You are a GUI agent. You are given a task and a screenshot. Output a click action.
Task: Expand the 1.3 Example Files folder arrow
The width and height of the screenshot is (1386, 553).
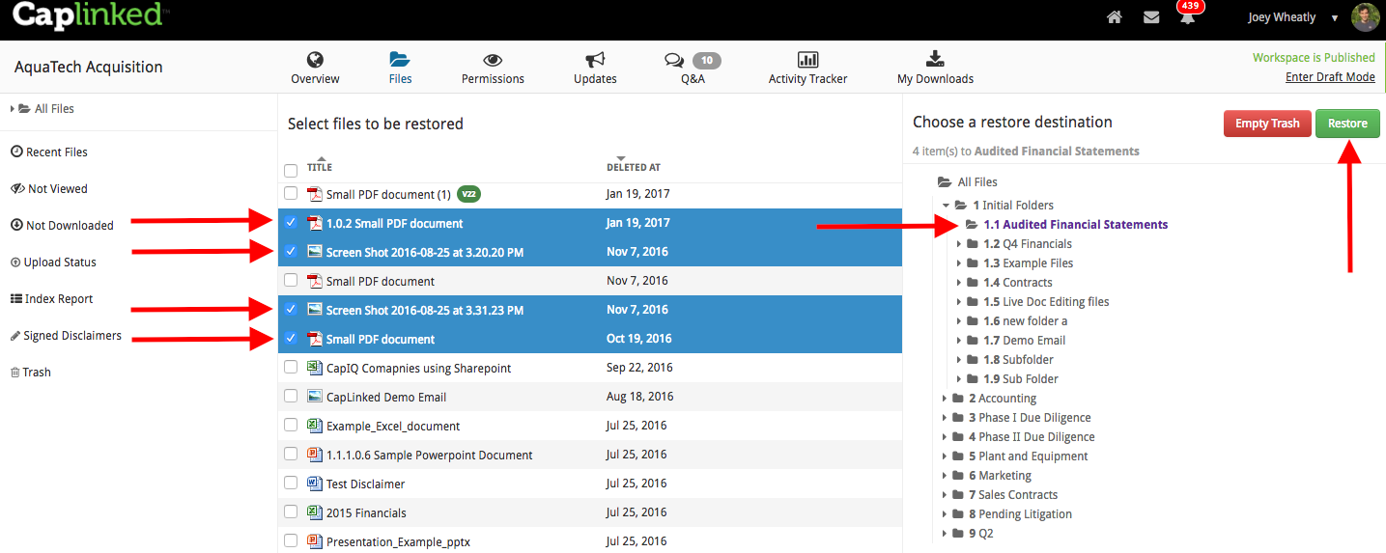(959, 263)
